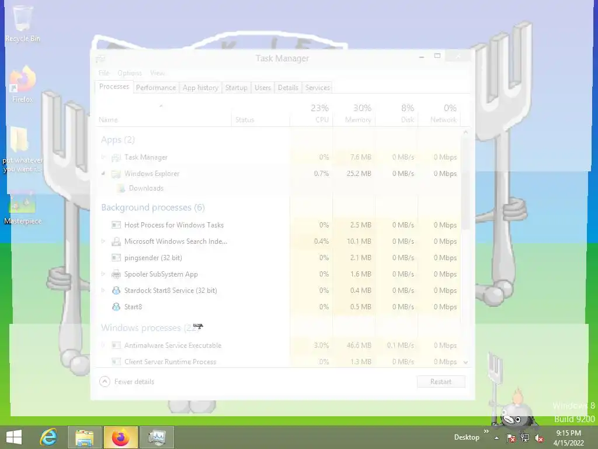Click the Host Process for Windows Tasks icon
Screen dimensions: 598x449
click(116, 225)
